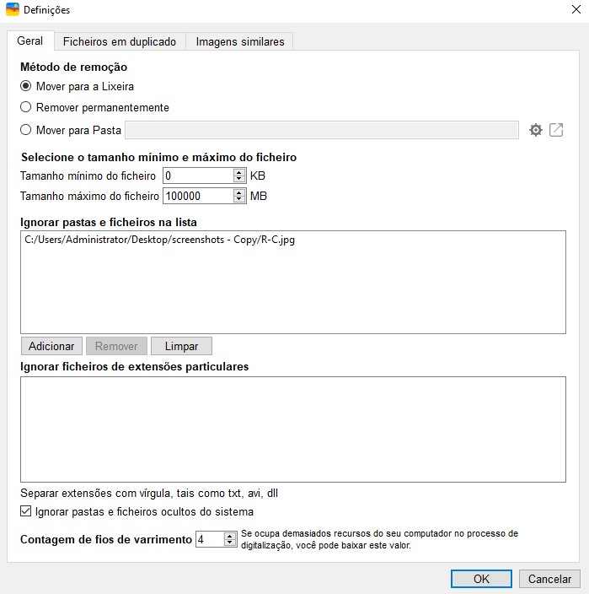Screen dimensions: 589x594
Task: Click the Limpar button
Action: pos(181,346)
